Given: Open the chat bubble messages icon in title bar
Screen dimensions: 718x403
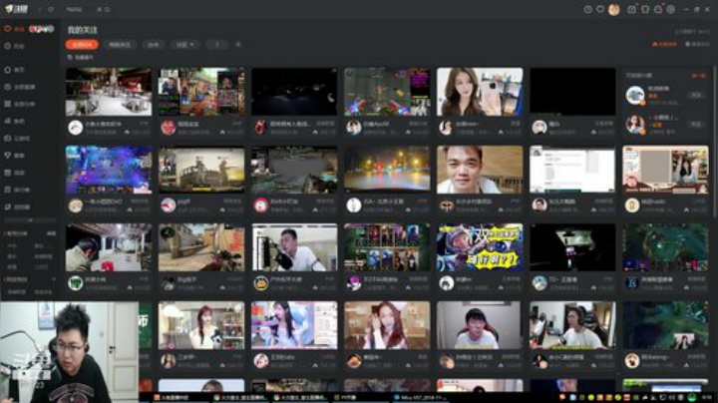Looking at the screenshot, I should pos(658,9).
